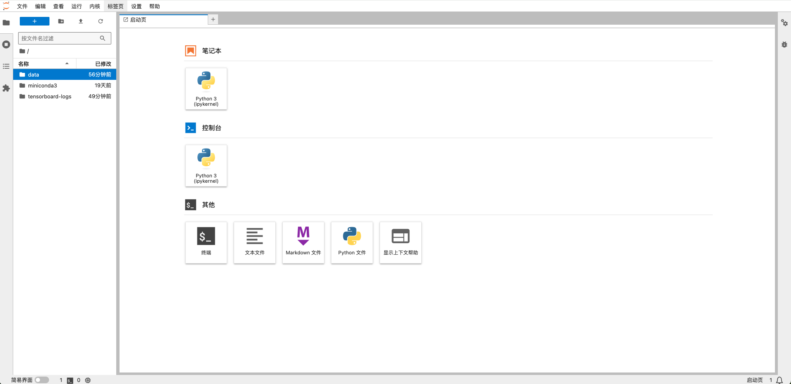Launch Python 3 notebook under 笔记本

point(206,88)
